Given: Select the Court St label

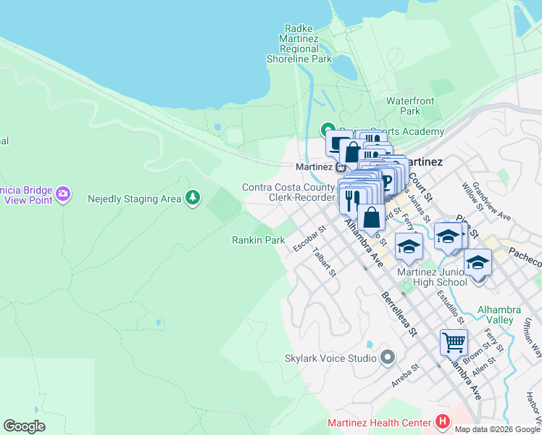Looking at the screenshot, I should [x=420, y=187].
